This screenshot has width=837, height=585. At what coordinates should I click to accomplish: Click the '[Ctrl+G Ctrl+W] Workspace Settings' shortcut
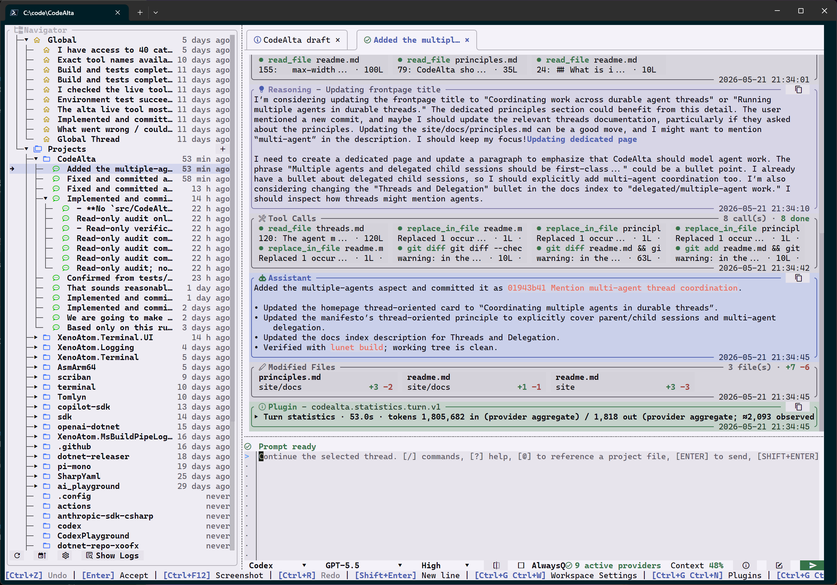(x=556, y=575)
